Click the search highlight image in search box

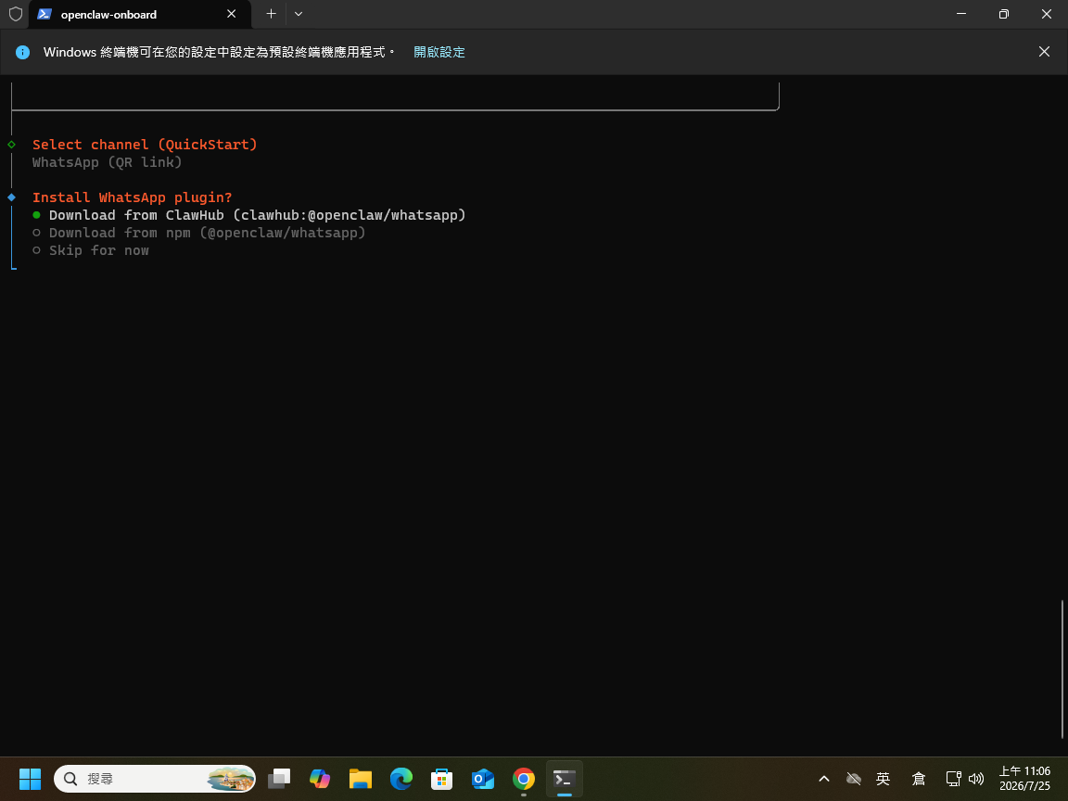(231, 779)
